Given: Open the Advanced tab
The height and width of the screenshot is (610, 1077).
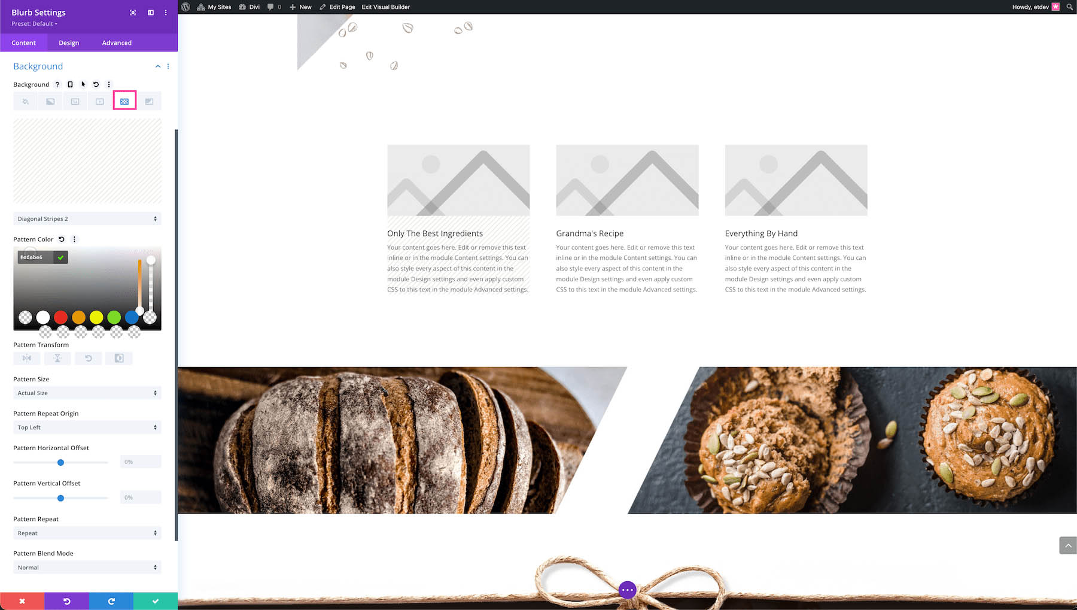Looking at the screenshot, I should pyautogui.click(x=117, y=43).
